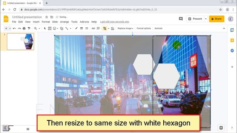Image resolution: width=237 pixels, height=133 pixels.
Task: Open Google account avatar
Action: coord(231,19)
